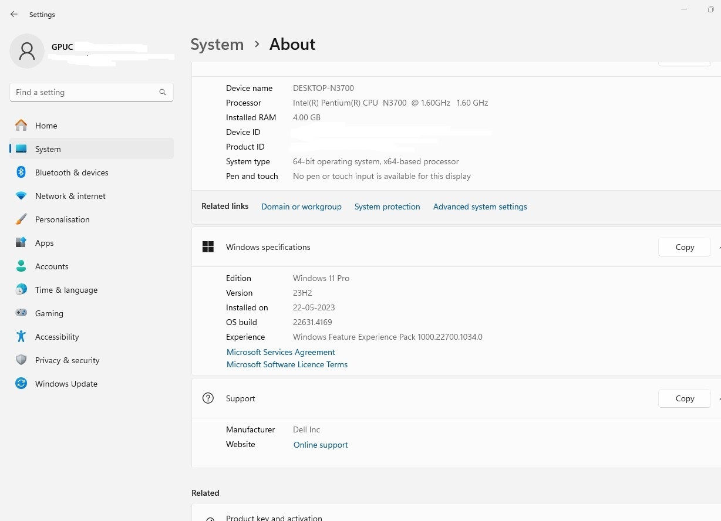Open Accounts settings
Image resolution: width=721 pixels, height=521 pixels.
coord(92,266)
